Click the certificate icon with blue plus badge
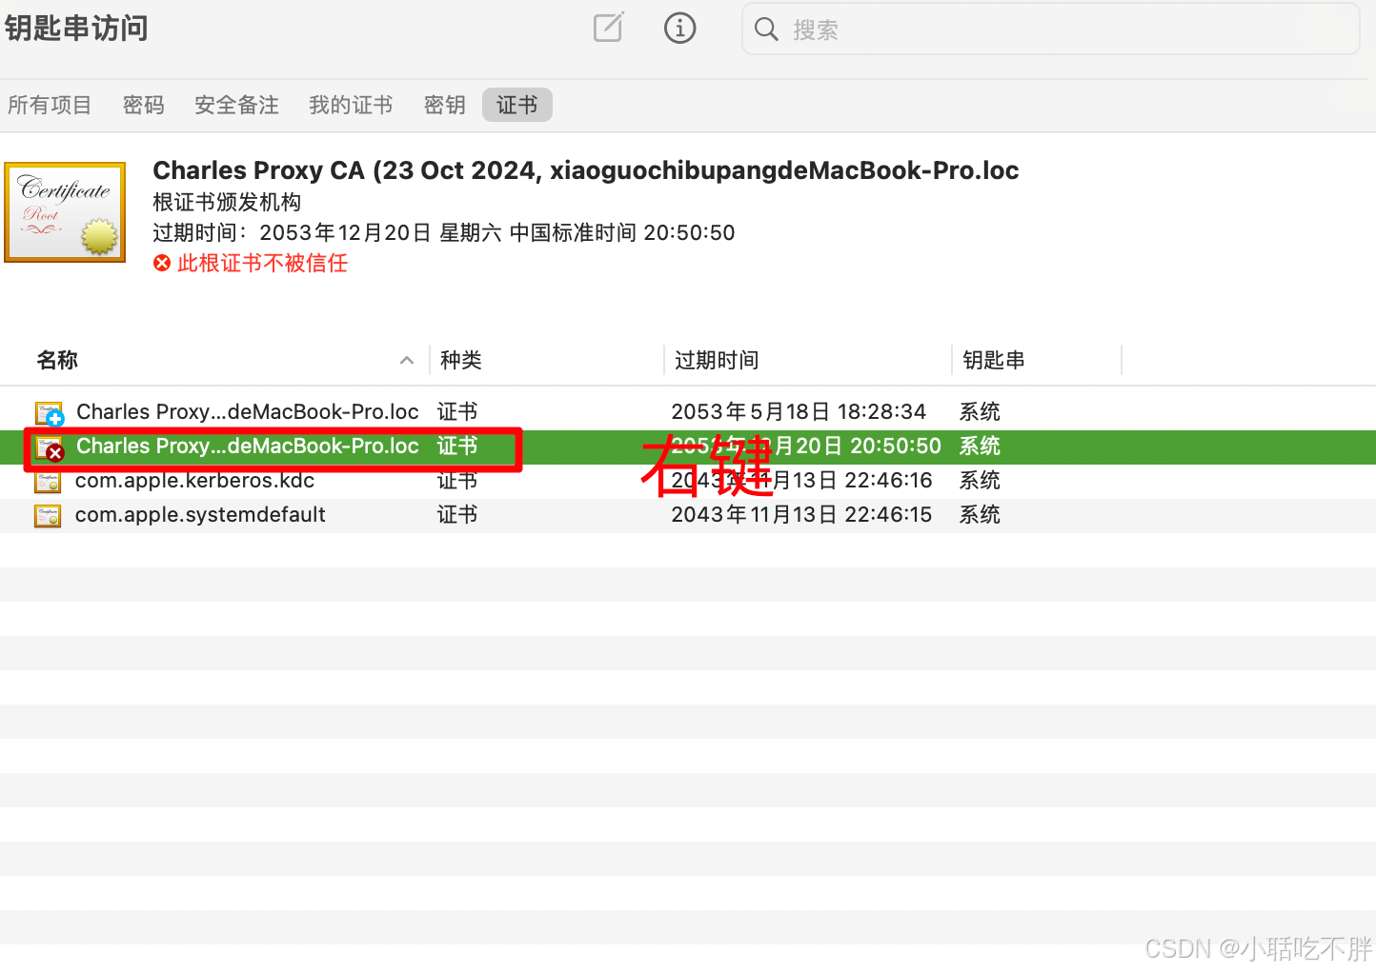 (50, 413)
